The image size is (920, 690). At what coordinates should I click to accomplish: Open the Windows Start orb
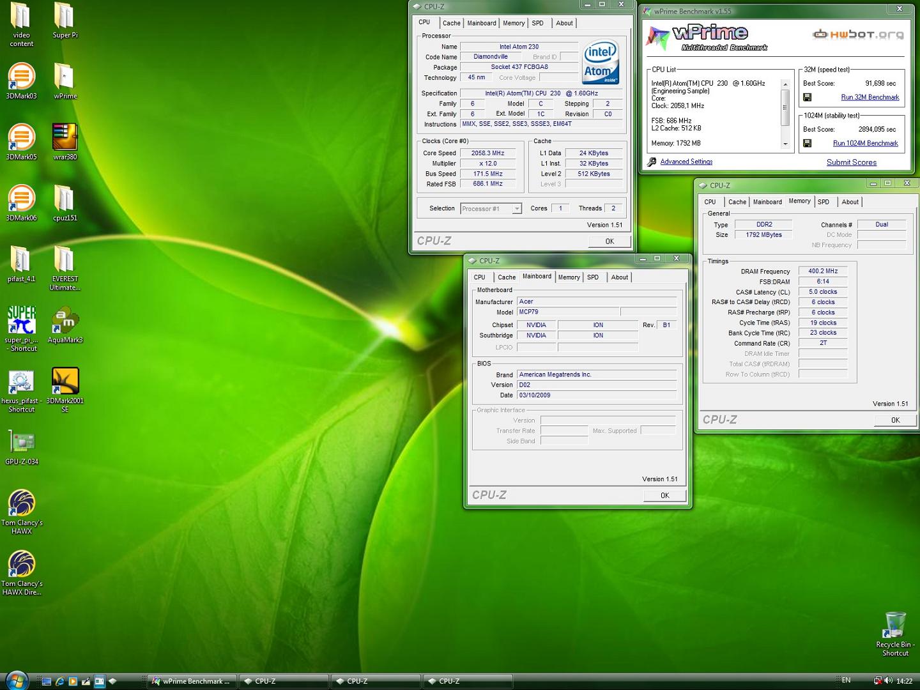[17, 680]
